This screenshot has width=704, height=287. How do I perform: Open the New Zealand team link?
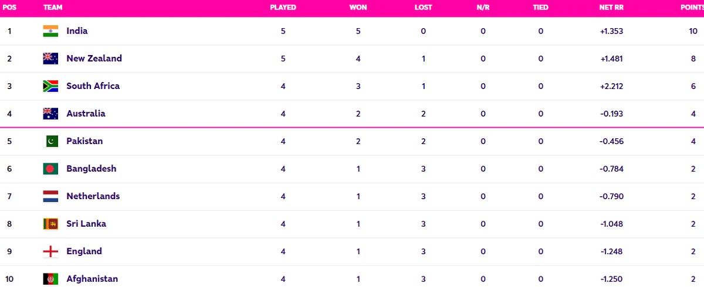pyautogui.click(x=94, y=59)
